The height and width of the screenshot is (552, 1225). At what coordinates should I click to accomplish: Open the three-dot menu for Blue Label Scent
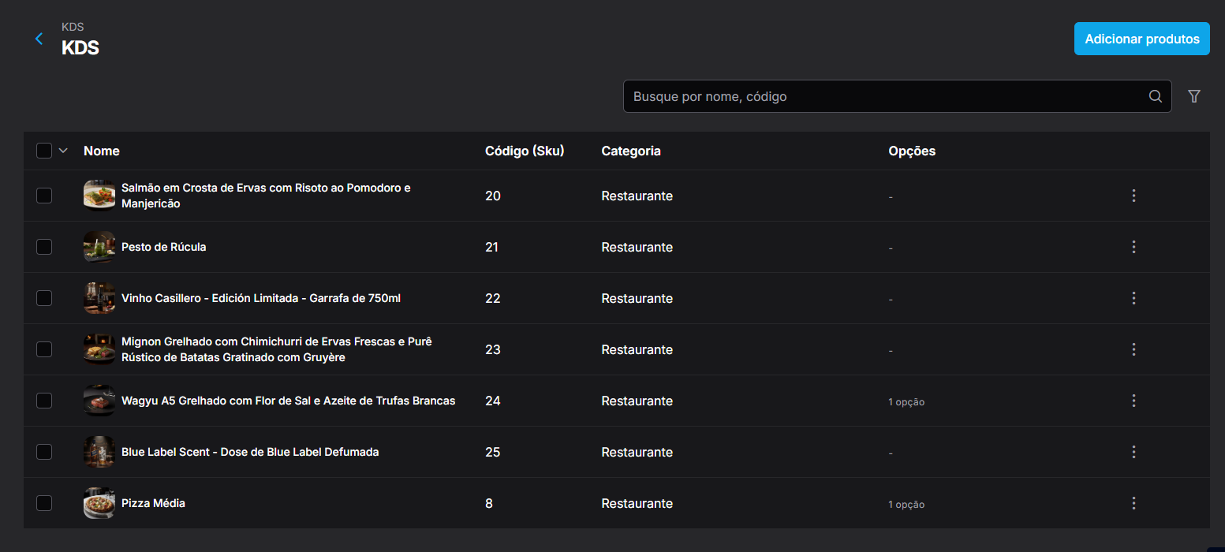point(1133,452)
